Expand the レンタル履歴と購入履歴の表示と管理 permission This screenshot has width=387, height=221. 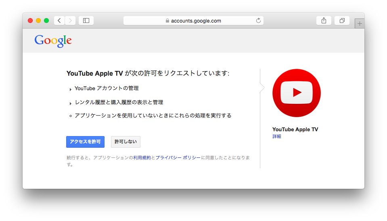pos(116,102)
